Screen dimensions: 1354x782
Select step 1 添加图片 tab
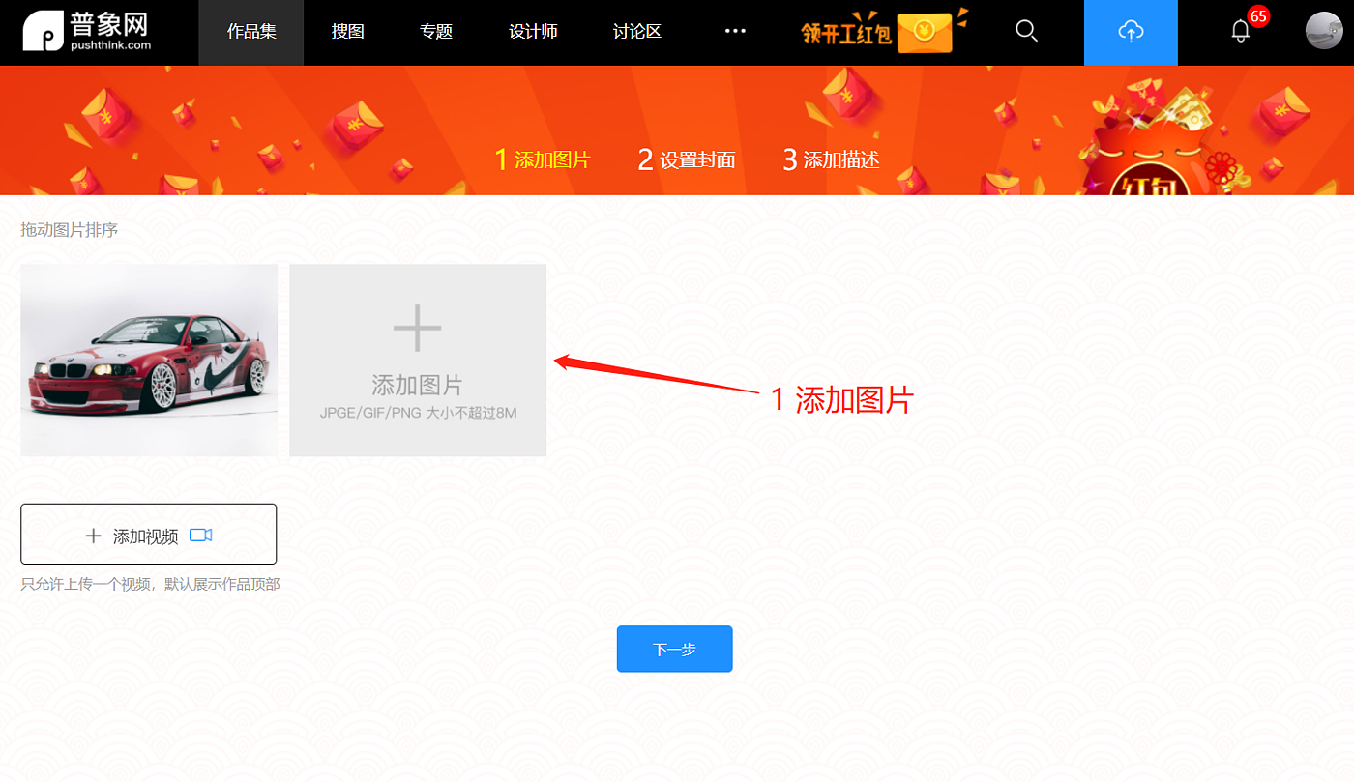click(x=542, y=159)
